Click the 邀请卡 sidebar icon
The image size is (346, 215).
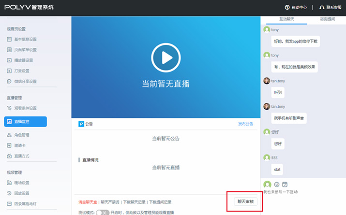pyautogui.click(x=9, y=145)
